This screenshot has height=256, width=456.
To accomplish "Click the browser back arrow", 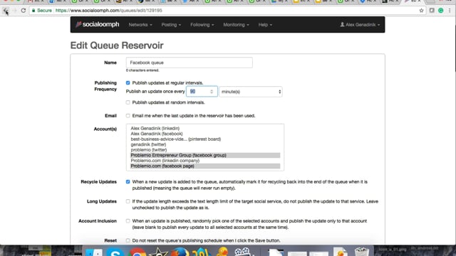I will [x=6, y=11].
